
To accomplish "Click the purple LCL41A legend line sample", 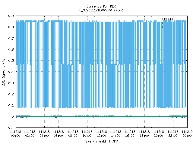I will tap(179, 19).
